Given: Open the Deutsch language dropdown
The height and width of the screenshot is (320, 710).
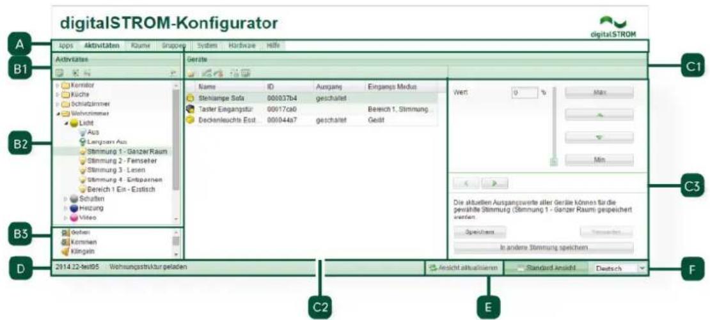Looking at the screenshot, I should [642, 268].
